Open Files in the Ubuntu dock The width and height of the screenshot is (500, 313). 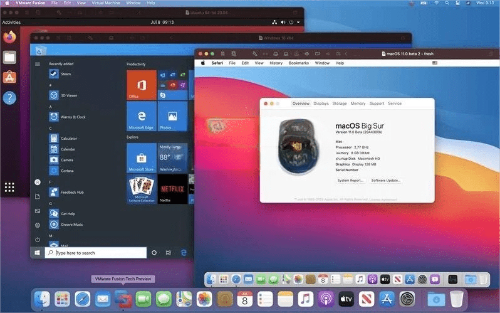pos(9,58)
